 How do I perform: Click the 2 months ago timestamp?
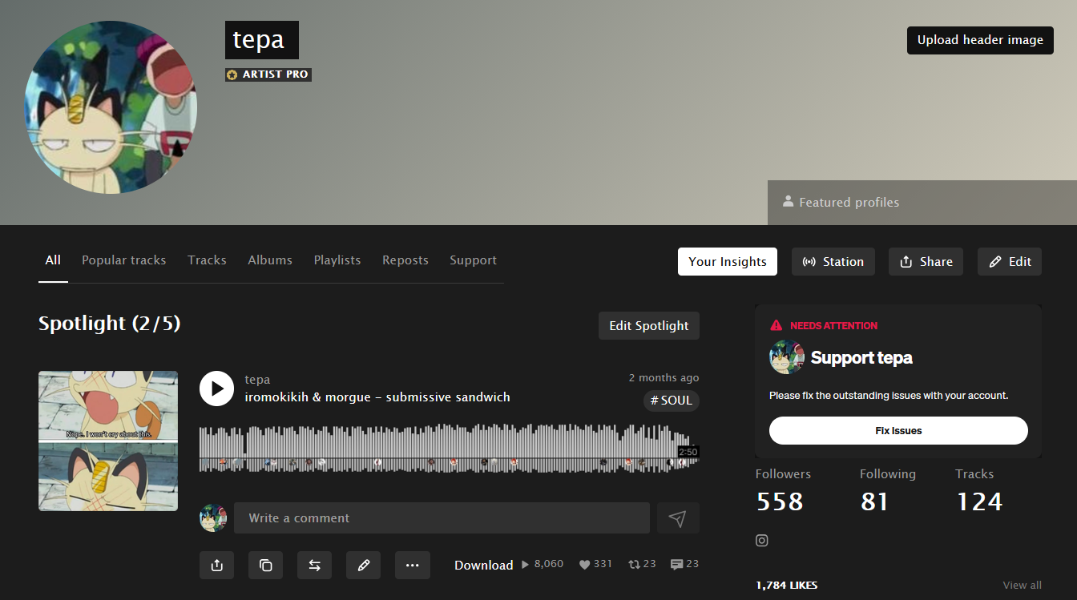coord(664,378)
